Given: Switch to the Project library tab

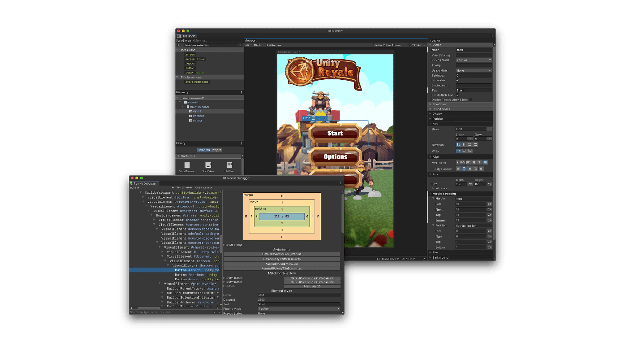Looking at the screenshot, I should (x=216, y=150).
